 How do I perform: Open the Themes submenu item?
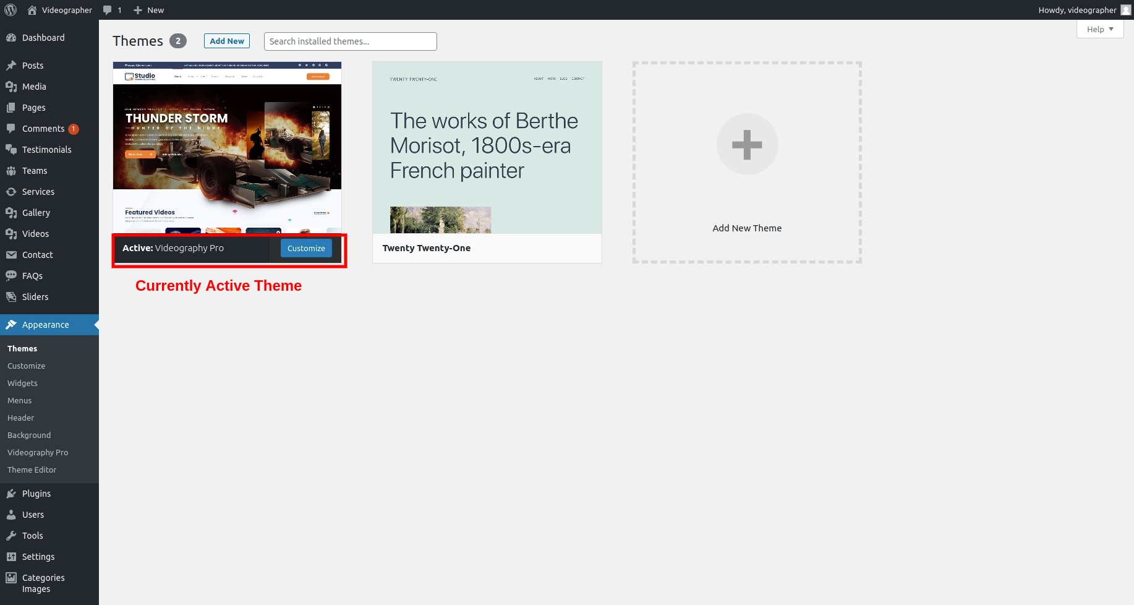pos(22,349)
